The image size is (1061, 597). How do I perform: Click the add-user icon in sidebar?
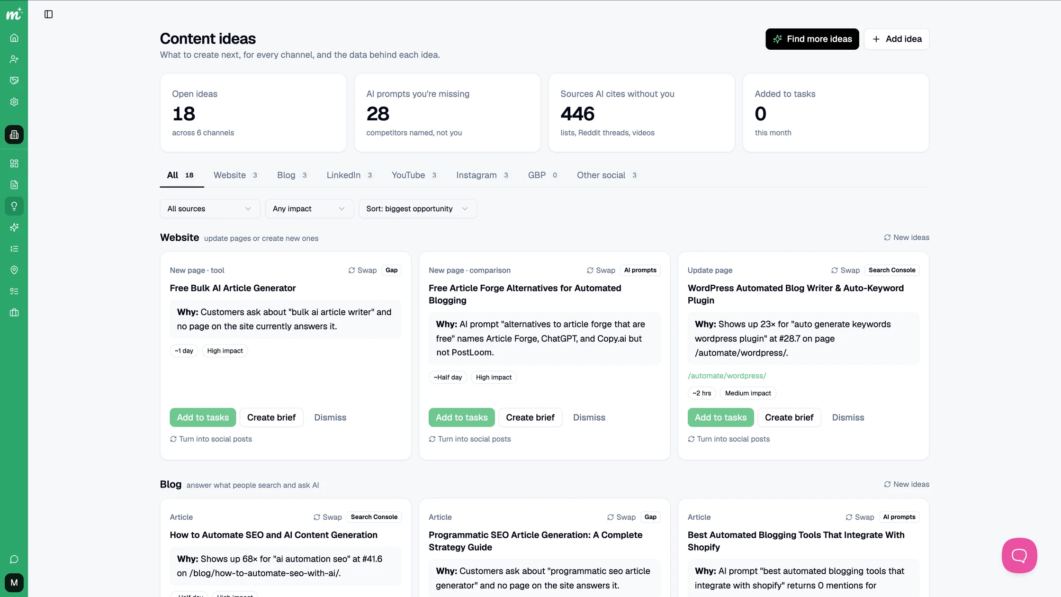[x=14, y=59]
